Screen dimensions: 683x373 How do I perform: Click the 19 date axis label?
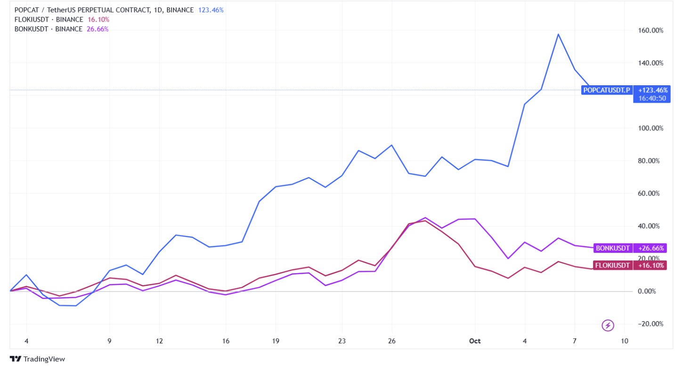coord(276,341)
